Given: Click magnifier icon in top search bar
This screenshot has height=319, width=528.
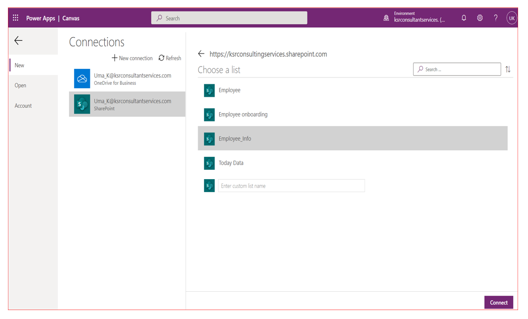Looking at the screenshot, I should click(x=159, y=18).
